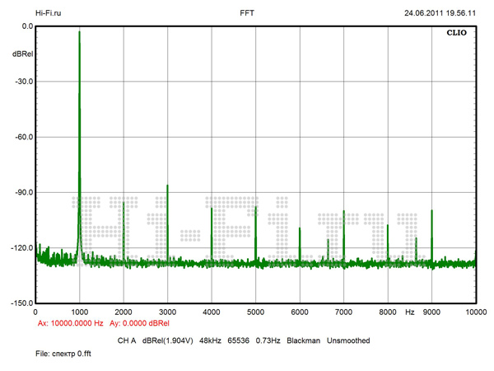Click the Hz unit label on the frequency axis
The image size is (494, 371).
tap(409, 313)
